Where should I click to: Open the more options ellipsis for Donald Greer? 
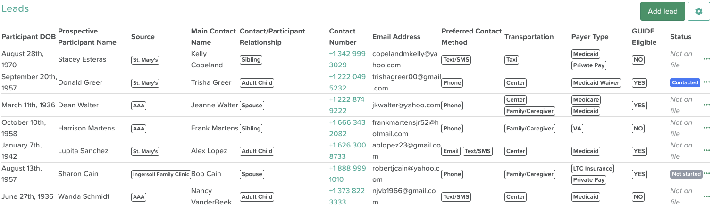pyautogui.click(x=706, y=82)
